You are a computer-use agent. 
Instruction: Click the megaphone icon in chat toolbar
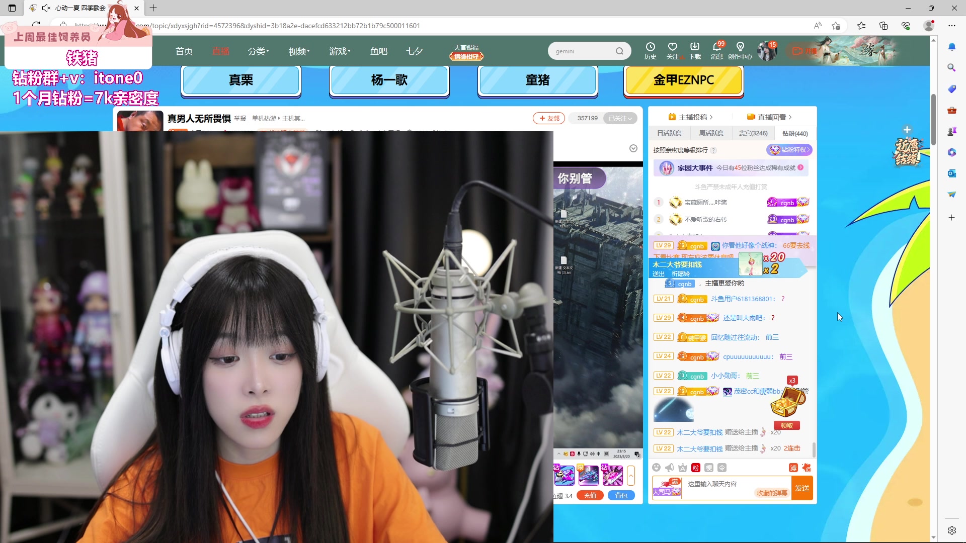(669, 468)
